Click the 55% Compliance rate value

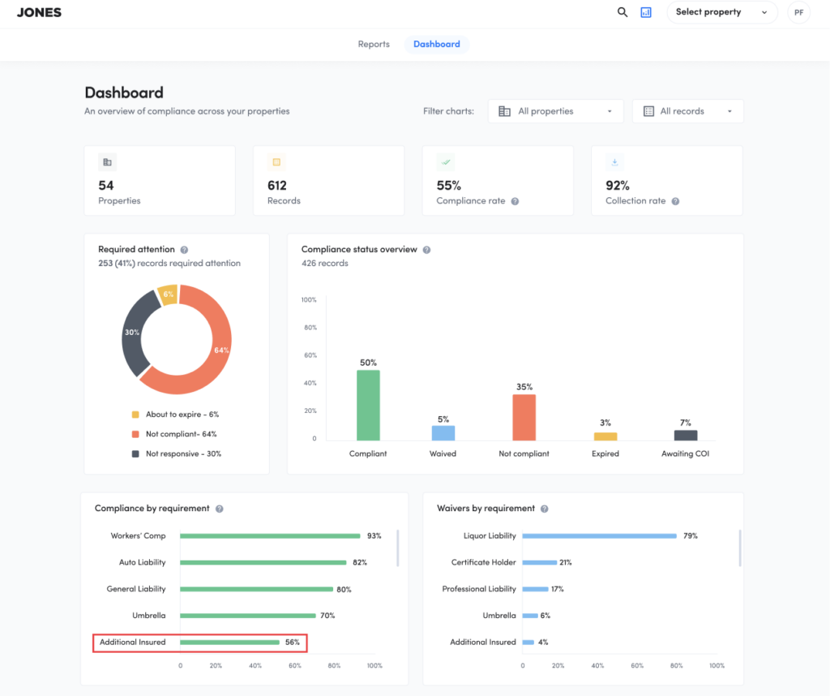(449, 186)
